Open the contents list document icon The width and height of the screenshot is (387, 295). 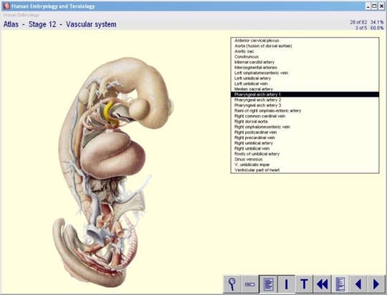tap(340, 284)
